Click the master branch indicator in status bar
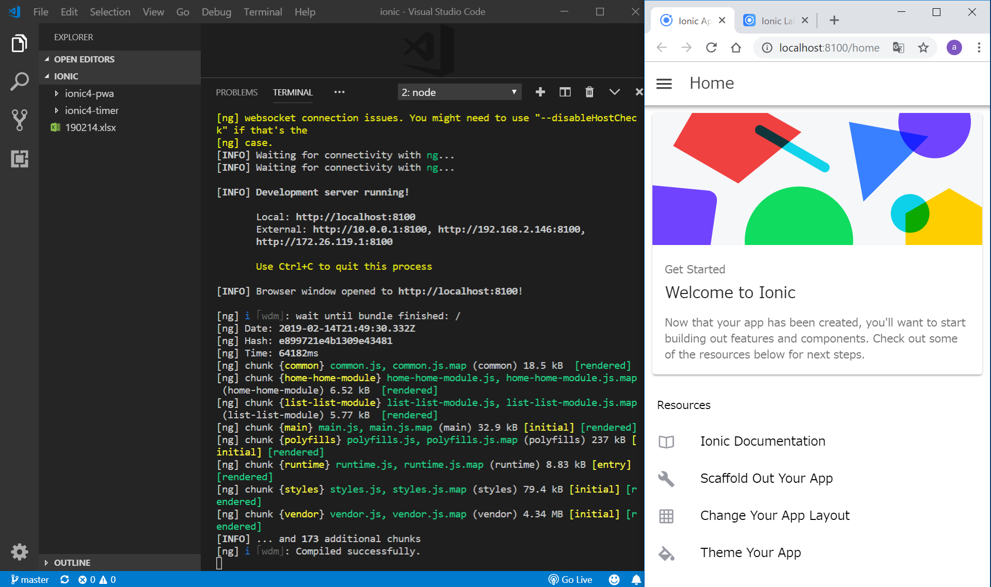The width and height of the screenshot is (991, 587). click(30, 579)
